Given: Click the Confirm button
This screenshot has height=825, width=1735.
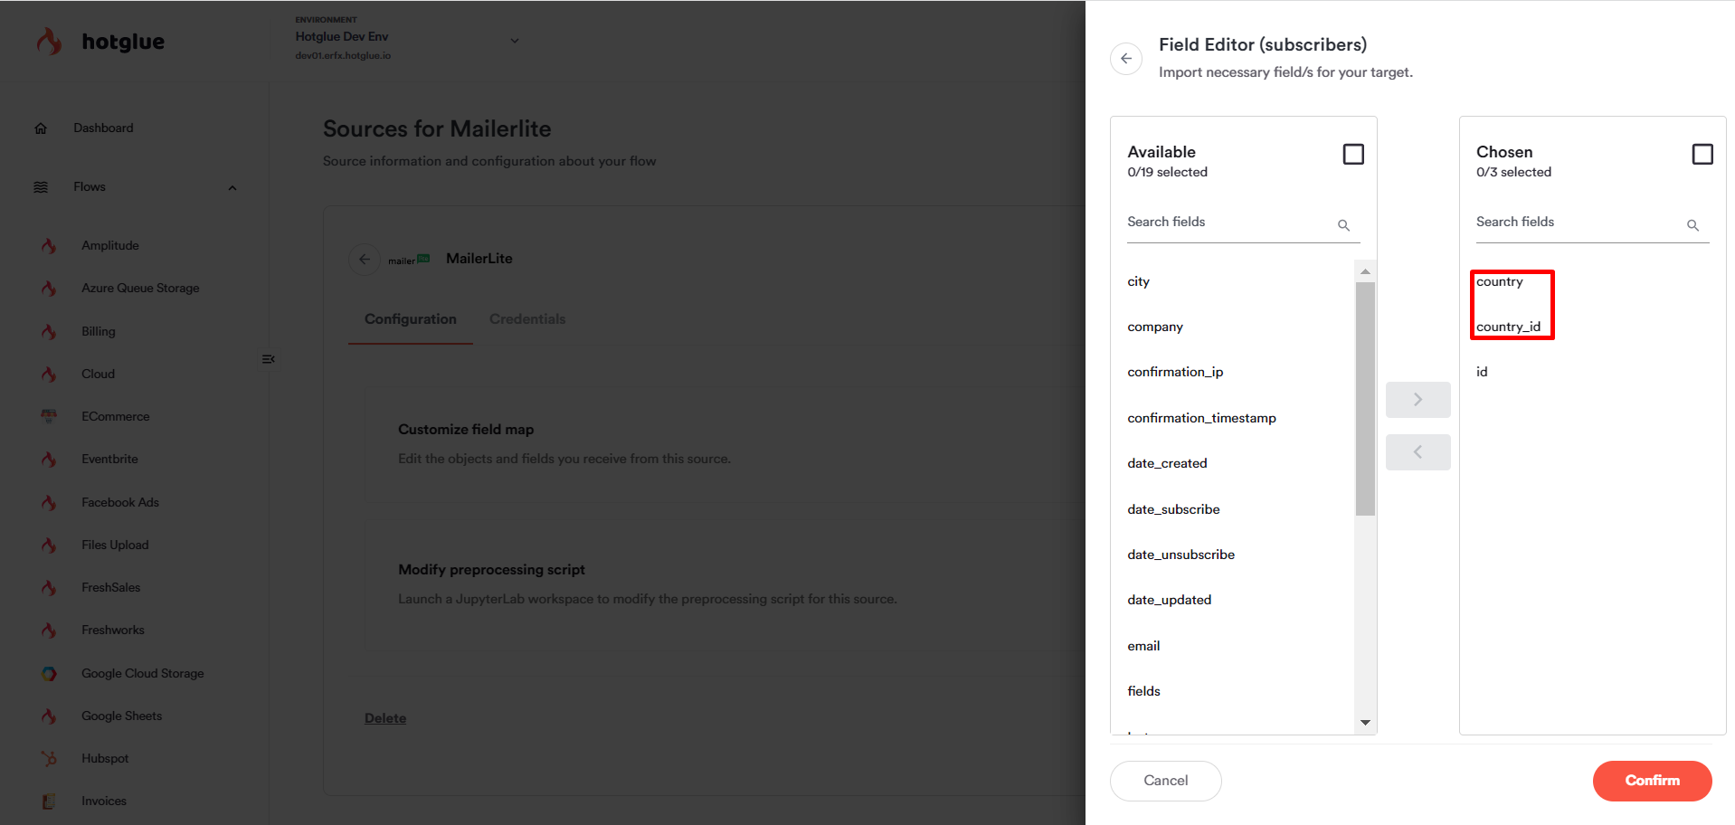Looking at the screenshot, I should click(x=1652, y=781).
